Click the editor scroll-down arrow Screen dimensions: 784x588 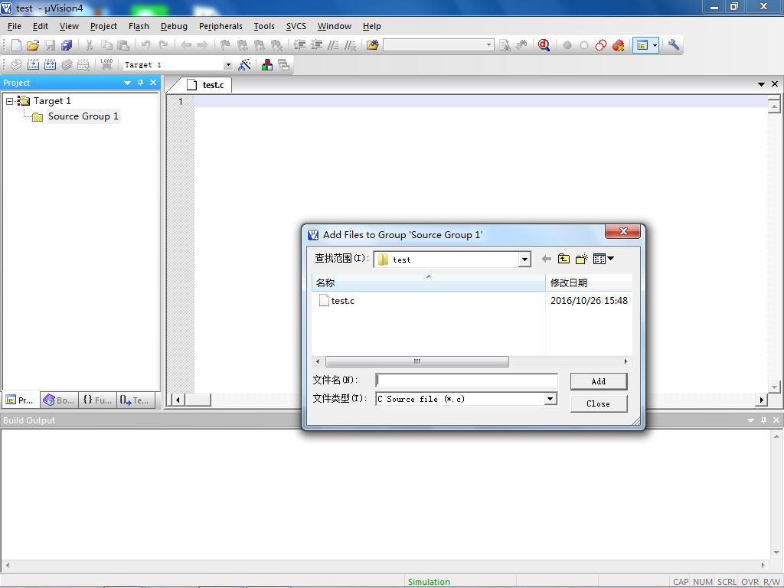pyautogui.click(x=774, y=387)
